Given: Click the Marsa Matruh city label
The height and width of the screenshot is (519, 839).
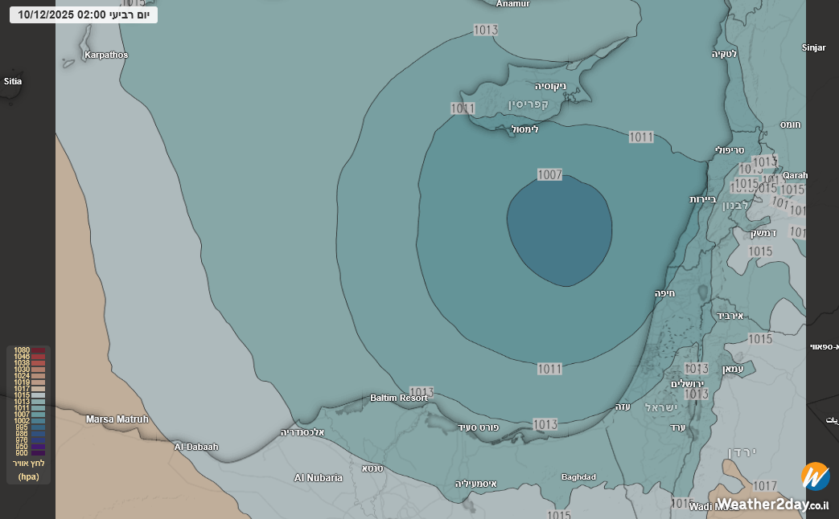Looking at the screenshot, I should [x=117, y=419].
